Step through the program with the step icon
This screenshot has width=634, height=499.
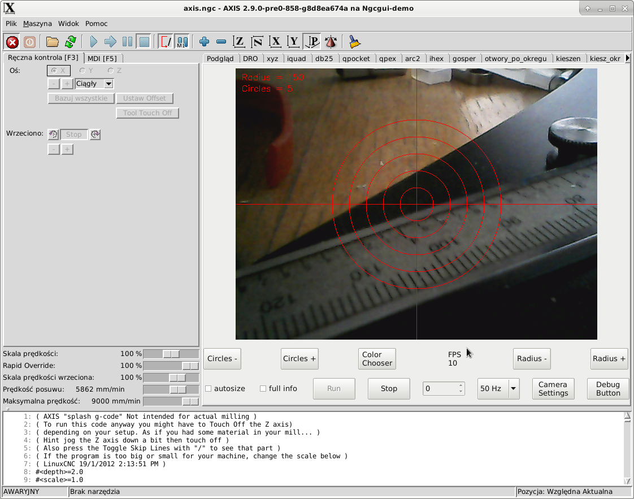(110, 42)
